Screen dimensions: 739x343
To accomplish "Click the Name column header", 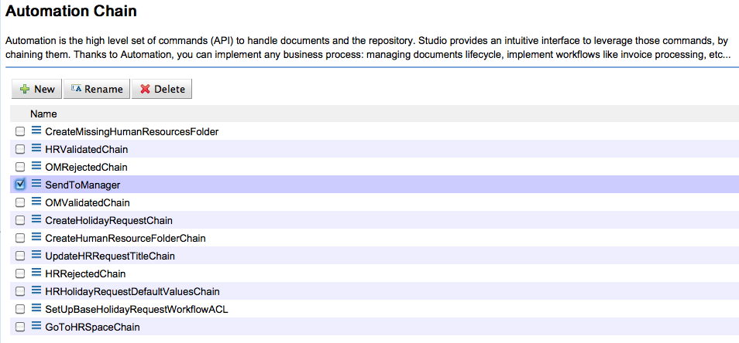I will 43,114.
